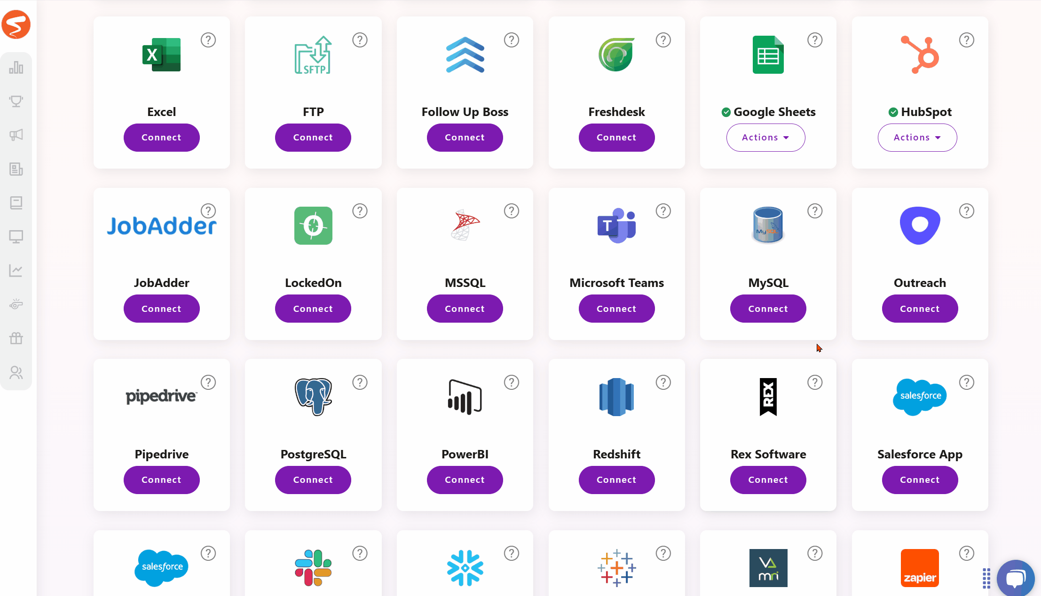Connect the Pipedrive integration
The width and height of the screenshot is (1041, 596).
[x=161, y=480]
